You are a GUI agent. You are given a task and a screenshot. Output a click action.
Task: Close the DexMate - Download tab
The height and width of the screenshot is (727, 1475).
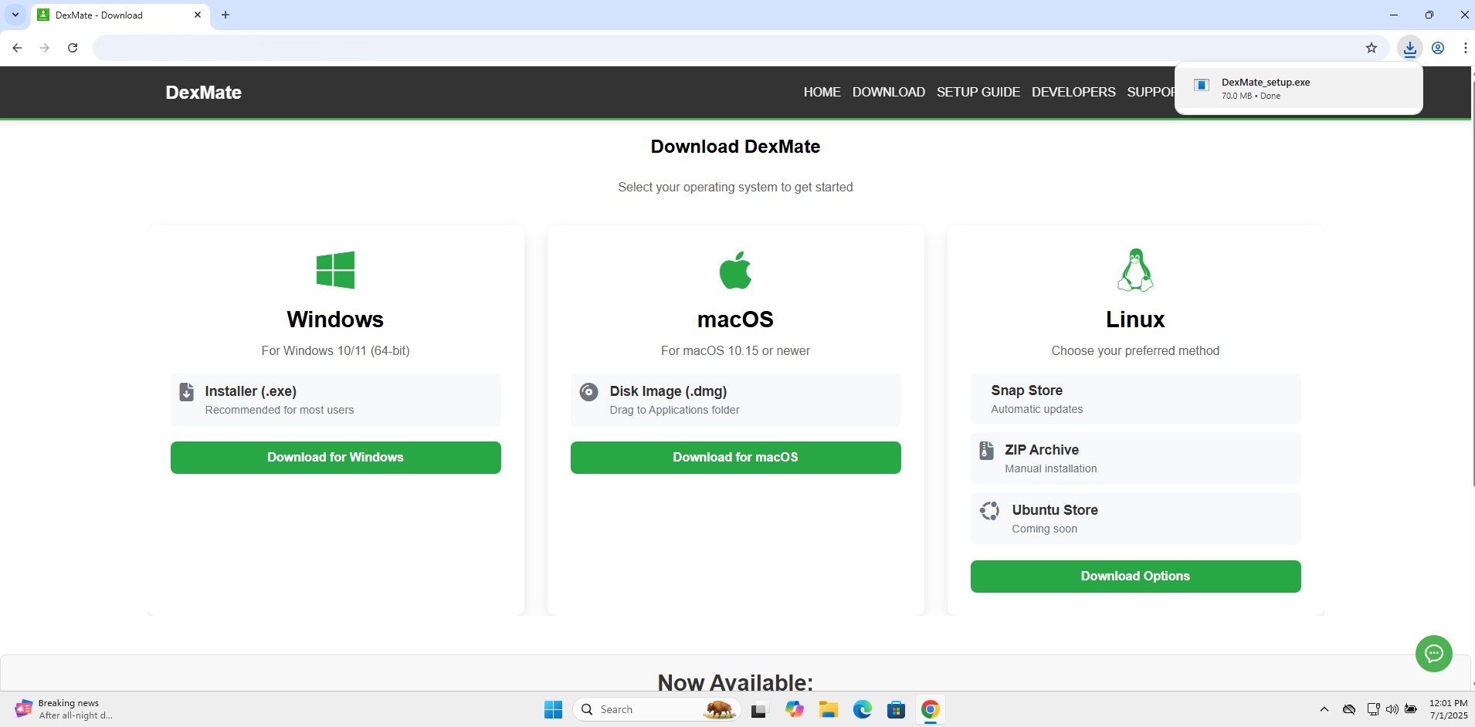pyautogui.click(x=198, y=15)
